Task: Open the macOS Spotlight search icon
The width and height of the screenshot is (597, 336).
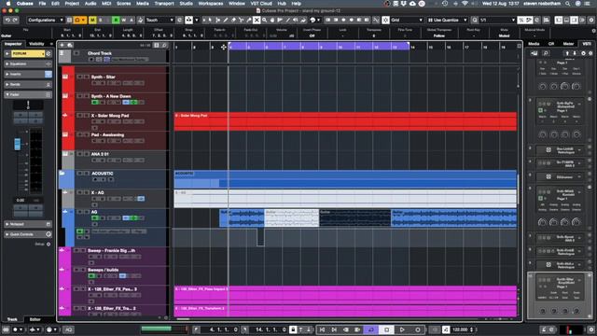Action: click(567, 4)
